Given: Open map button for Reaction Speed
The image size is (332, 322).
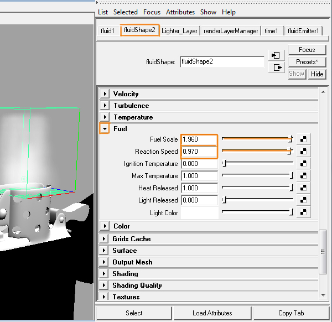Looking at the screenshot, I should [x=303, y=152].
